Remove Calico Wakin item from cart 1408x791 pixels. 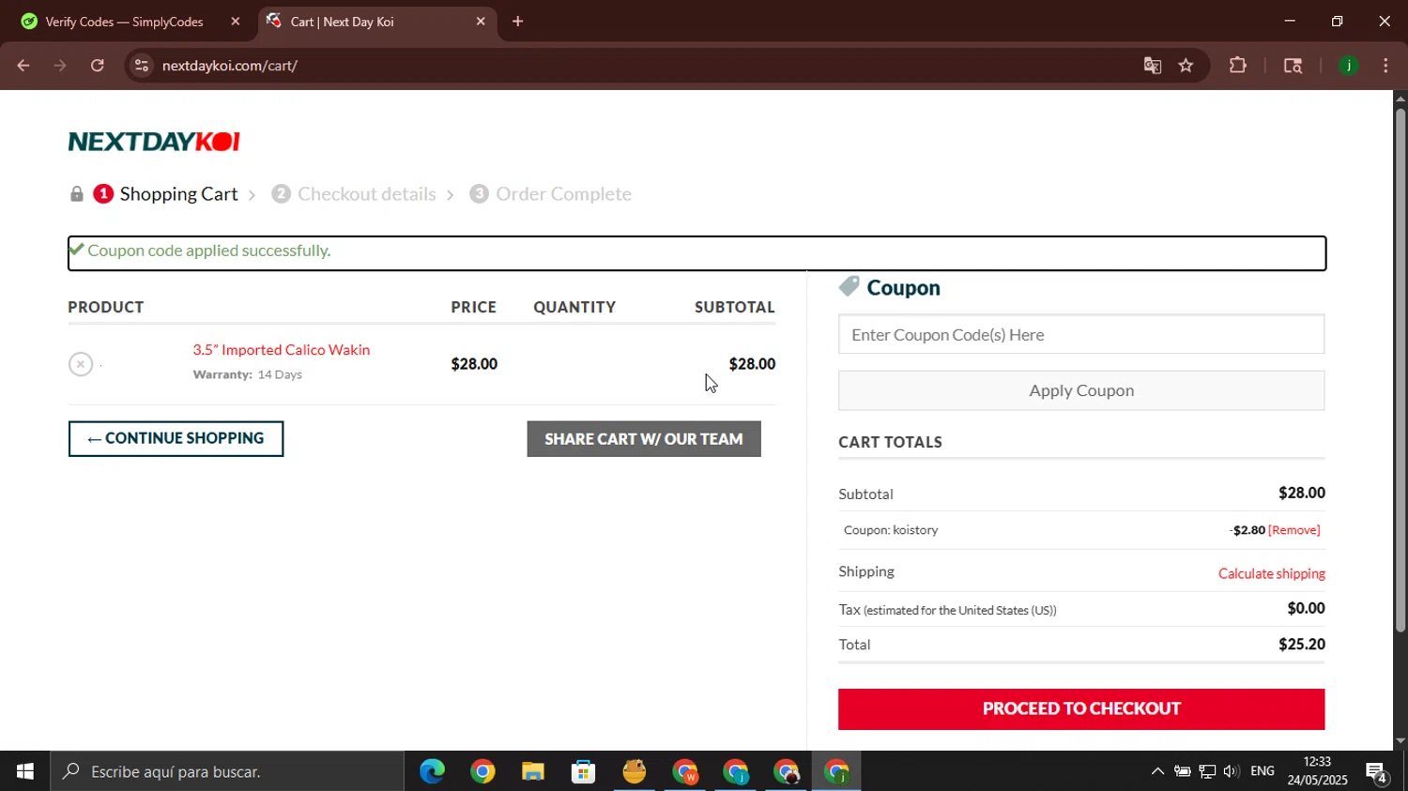tap(81, 364)
